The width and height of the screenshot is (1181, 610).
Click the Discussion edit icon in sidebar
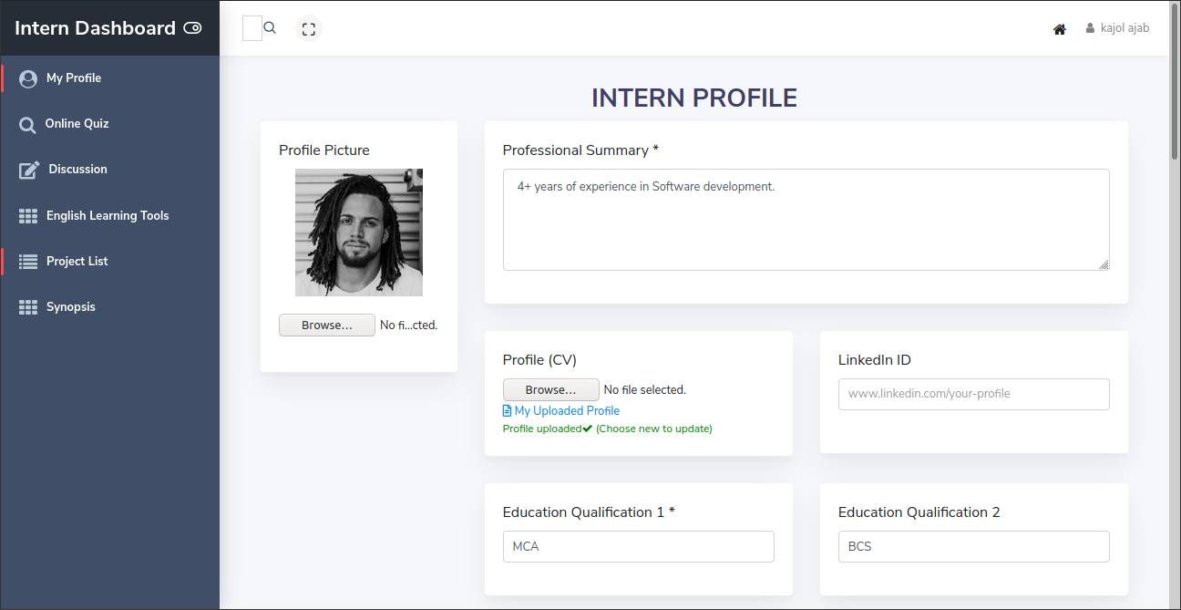(x=29, y=170)
